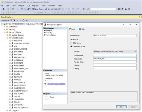Select the General page in dialog
142x112 pixels.
(49, 30)
